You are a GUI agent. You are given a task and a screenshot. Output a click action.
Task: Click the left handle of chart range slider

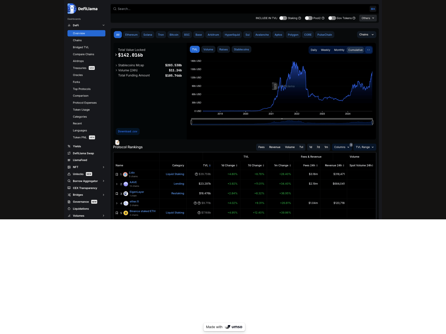coord(191,122)
